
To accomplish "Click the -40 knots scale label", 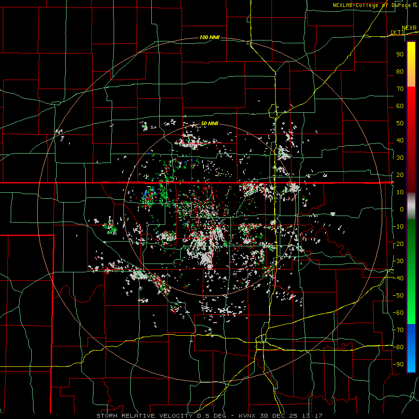I will [x=398, y=278].
